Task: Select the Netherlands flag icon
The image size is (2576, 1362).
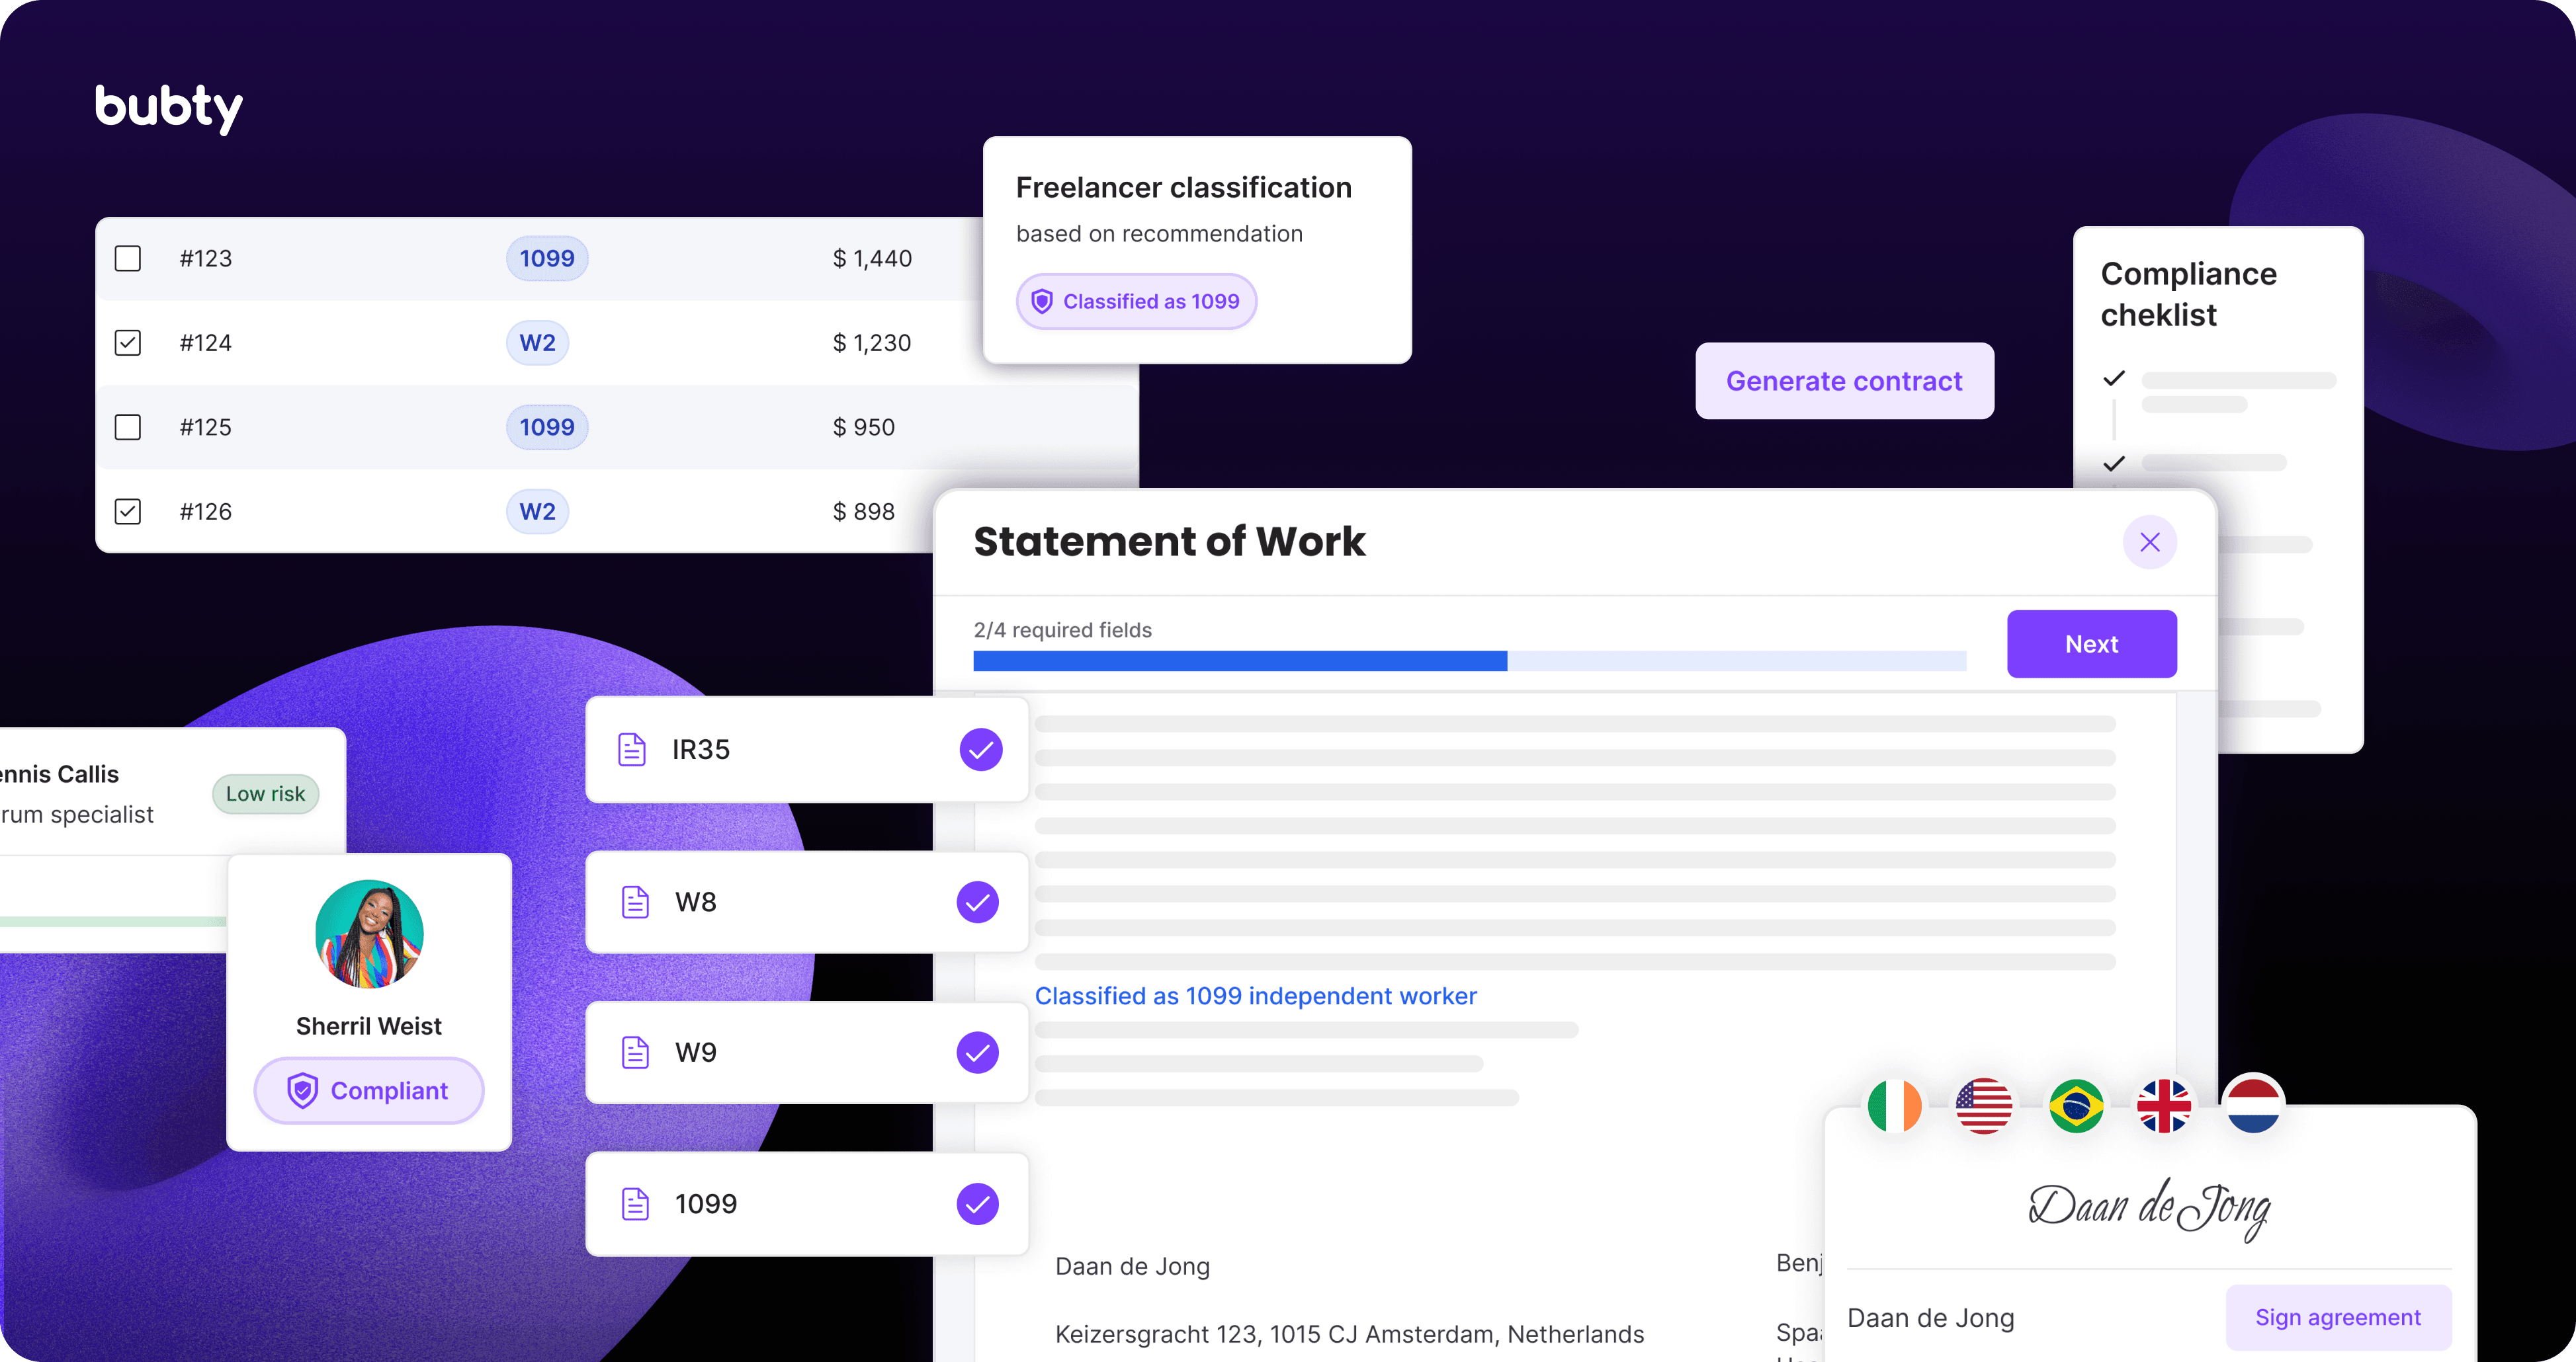Action: (x=2253, y=1106)
